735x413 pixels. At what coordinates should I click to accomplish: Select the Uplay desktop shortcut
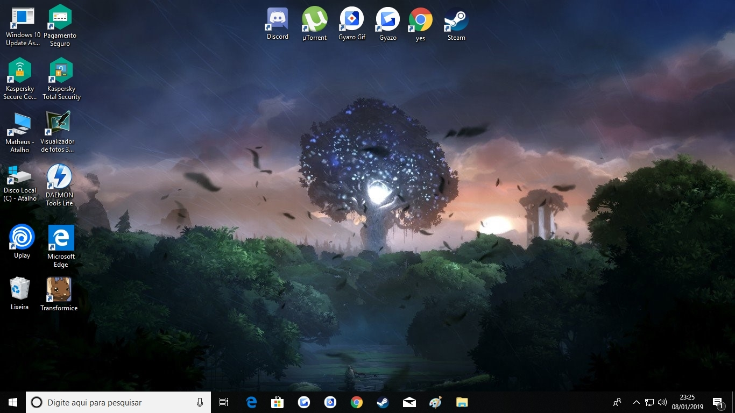pyautogui.click(x=22, y=241)
